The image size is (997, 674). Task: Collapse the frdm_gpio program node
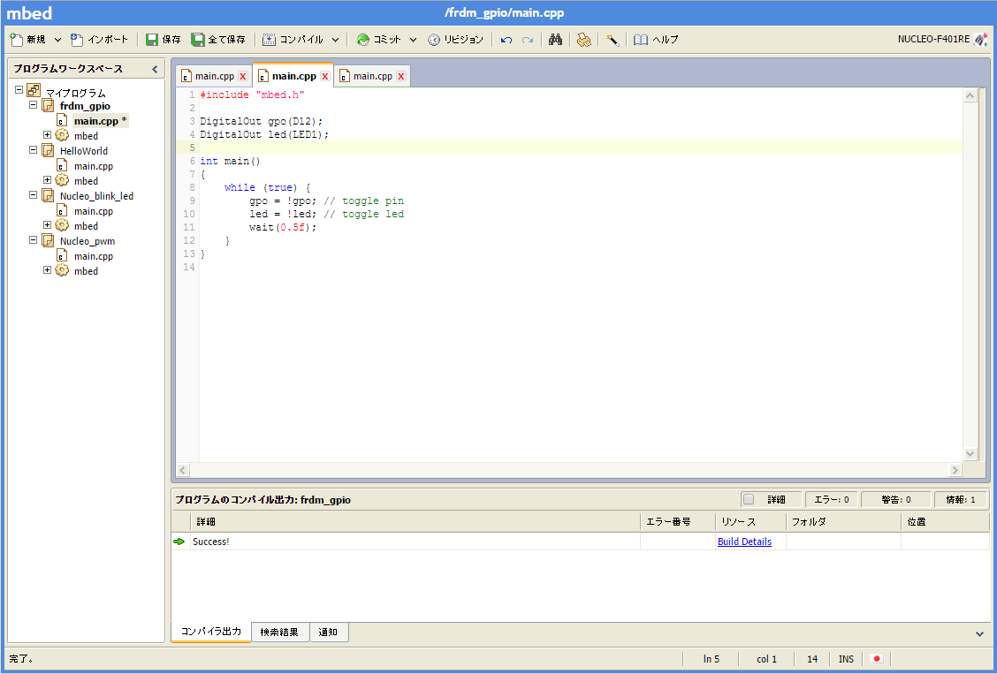[33, 105]
